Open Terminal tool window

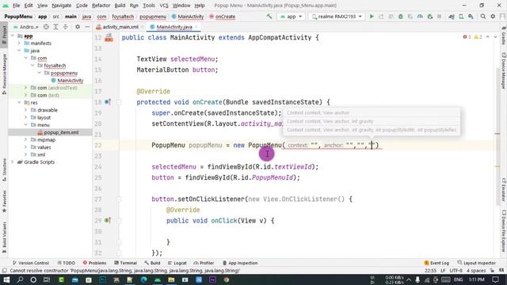coord(126,263)
